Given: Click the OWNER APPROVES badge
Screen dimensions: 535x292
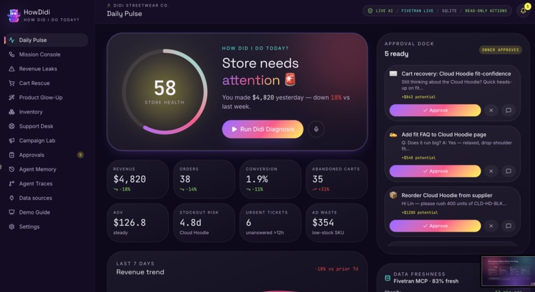Looking at the screenshot, I should point(500,50).
